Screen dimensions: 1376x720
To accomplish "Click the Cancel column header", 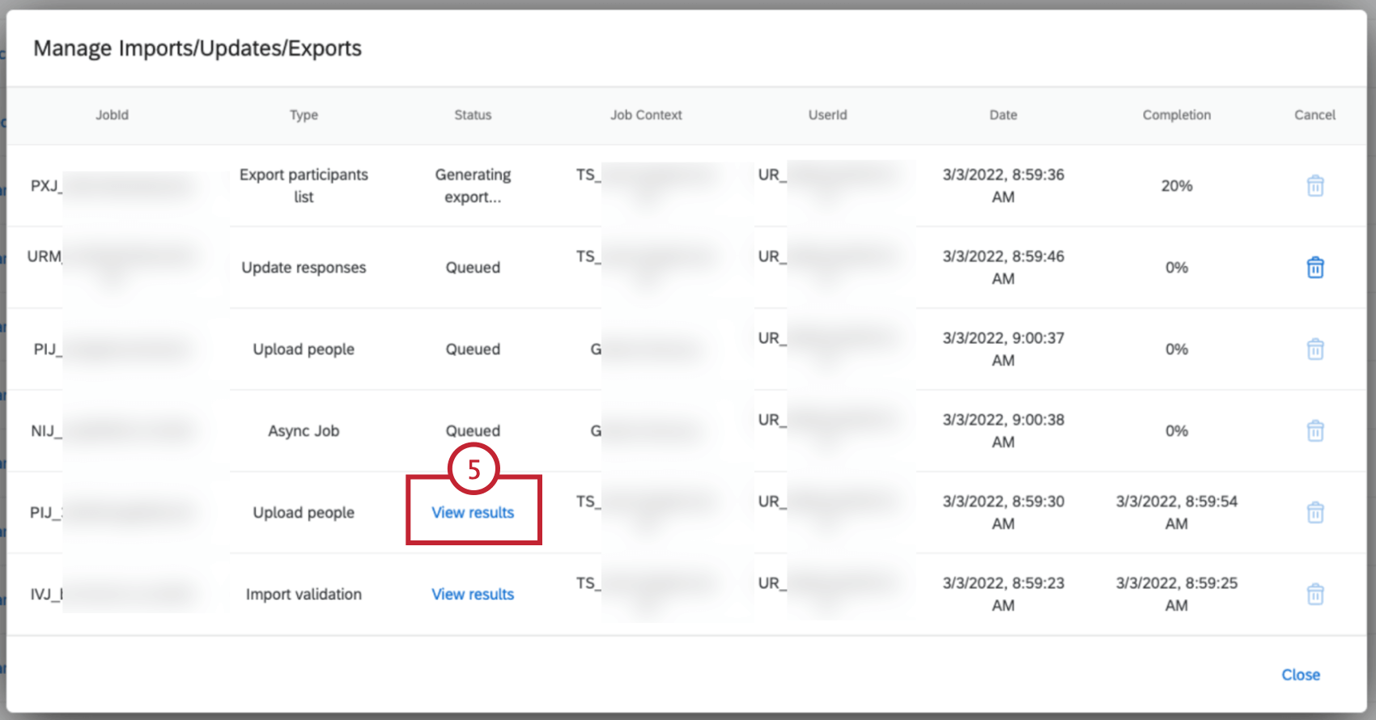I will tap(1314, 115).
